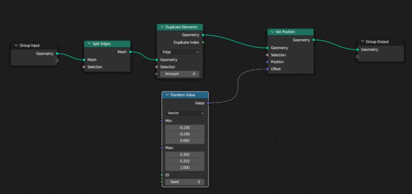
Task: Click Set Position Geometry input socket
Action: 267,48
